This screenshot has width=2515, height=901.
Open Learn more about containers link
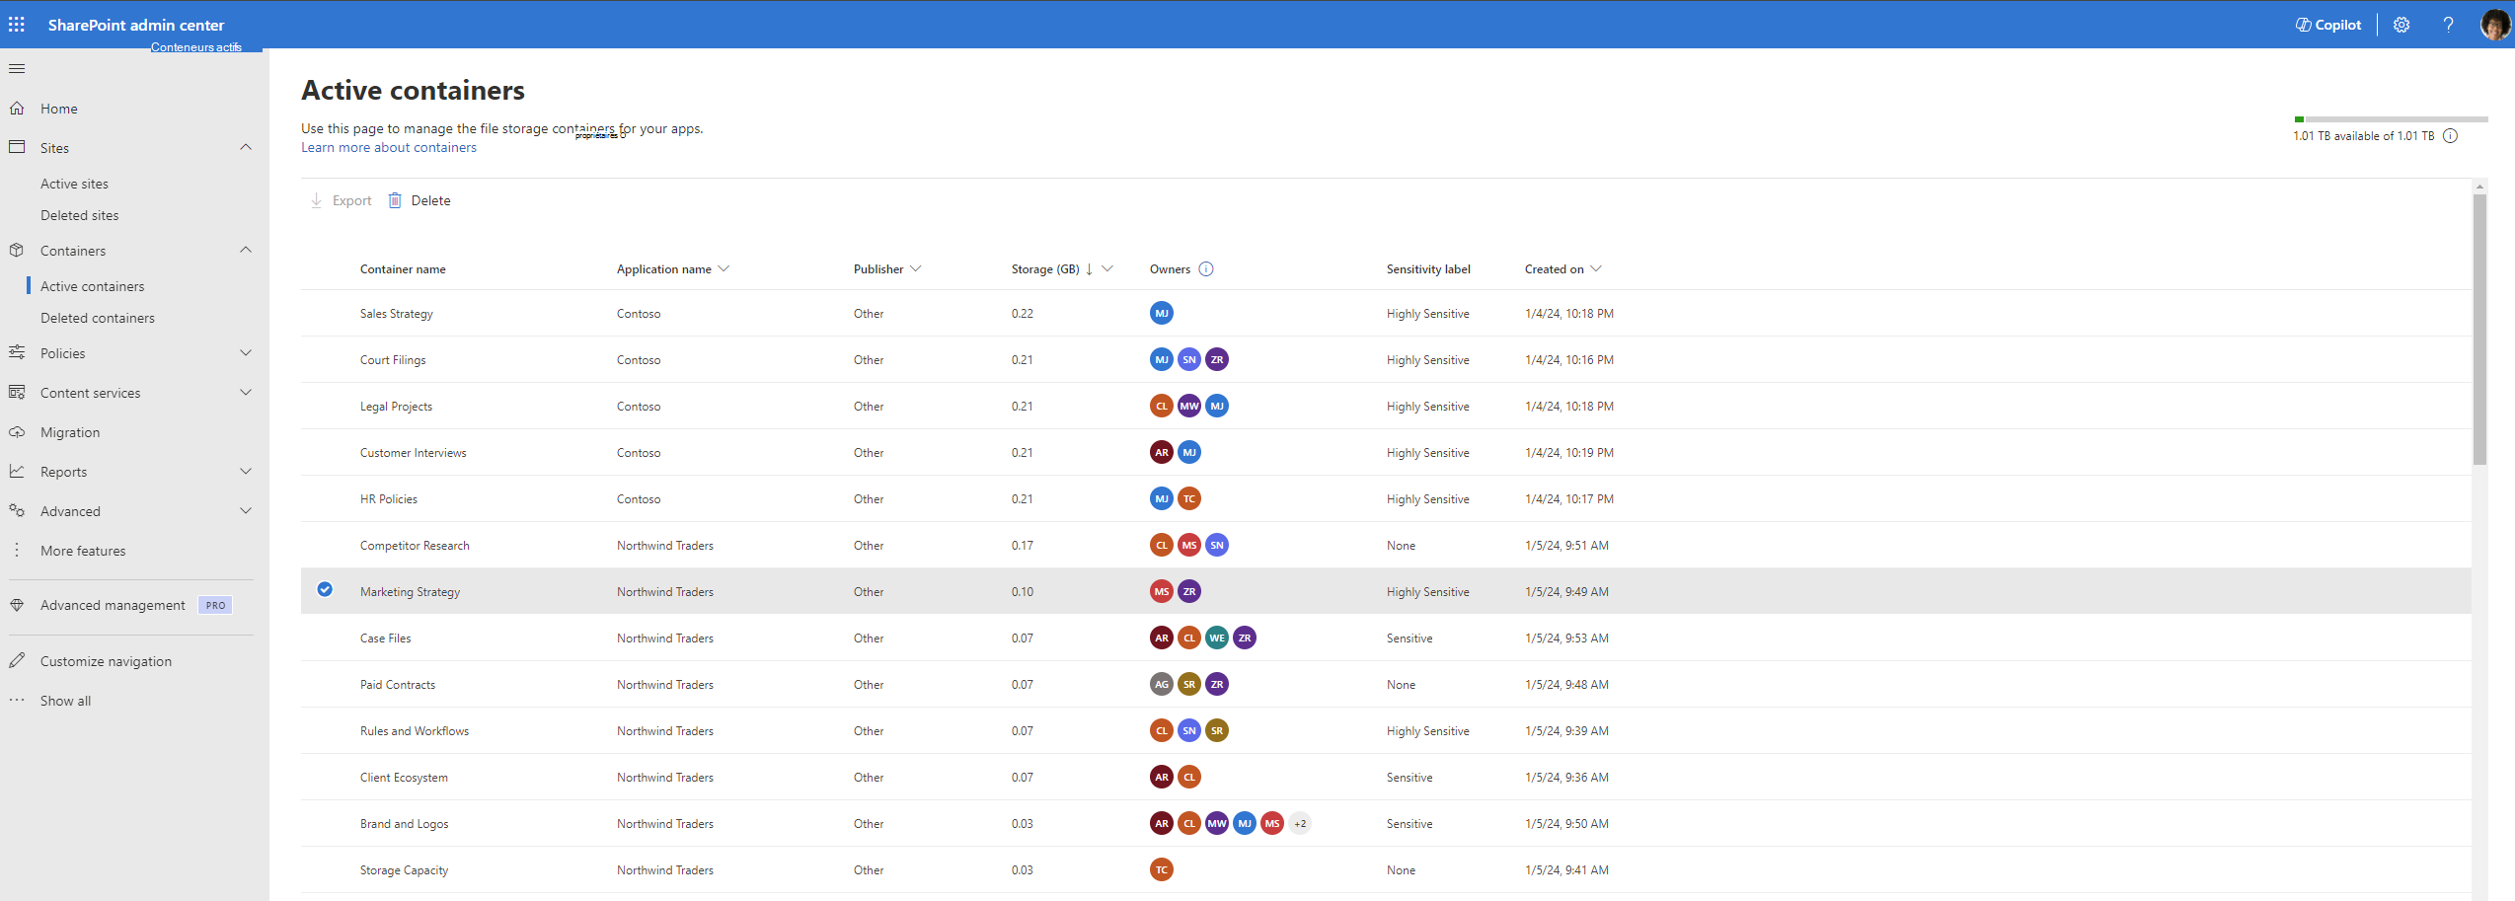point(388,148)
